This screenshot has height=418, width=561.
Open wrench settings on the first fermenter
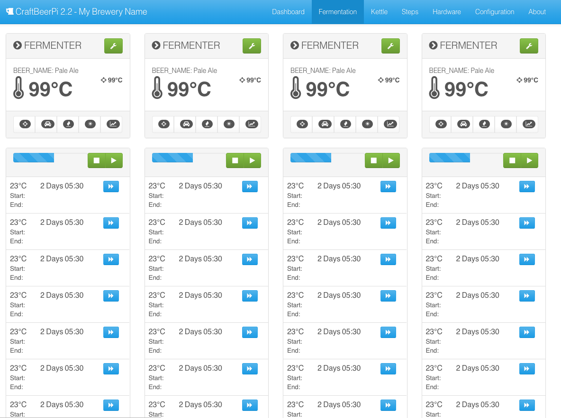113,46
